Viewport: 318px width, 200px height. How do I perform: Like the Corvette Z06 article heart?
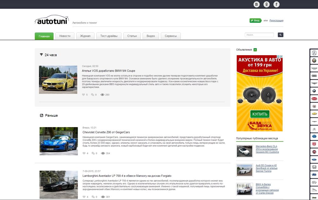[x=84, y=153]
